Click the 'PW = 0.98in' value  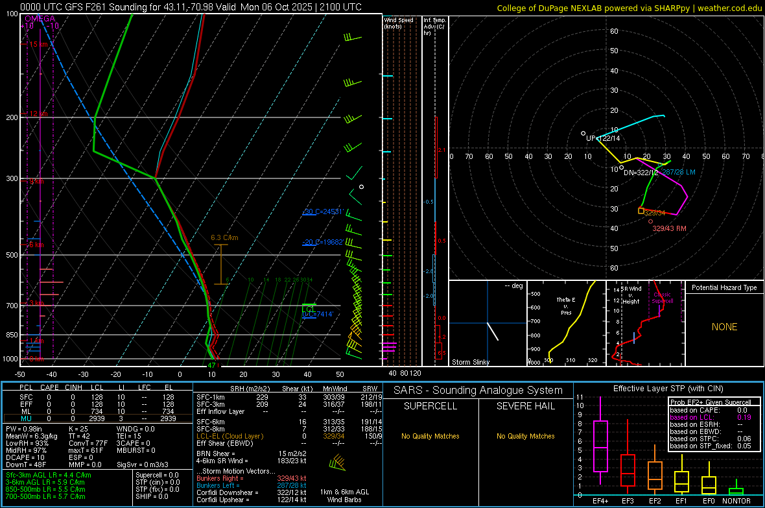point(25,429)
